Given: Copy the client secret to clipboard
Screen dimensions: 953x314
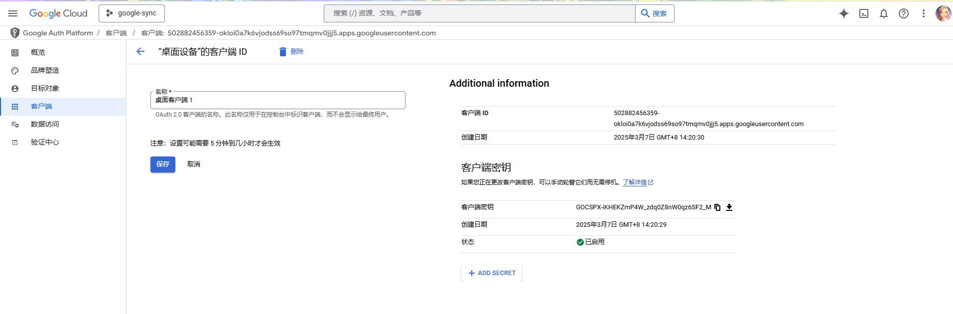Looking at the screenshot, I should click(x=717, y=207).
